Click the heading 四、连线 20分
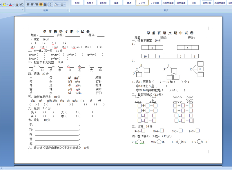 click(38, 74)
